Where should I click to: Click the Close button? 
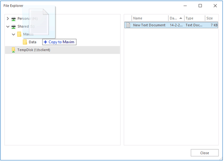coord(204,153)
